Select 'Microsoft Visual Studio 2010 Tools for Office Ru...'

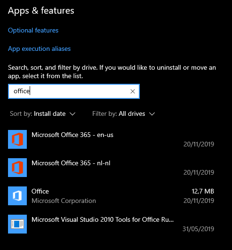coord(103,219)
